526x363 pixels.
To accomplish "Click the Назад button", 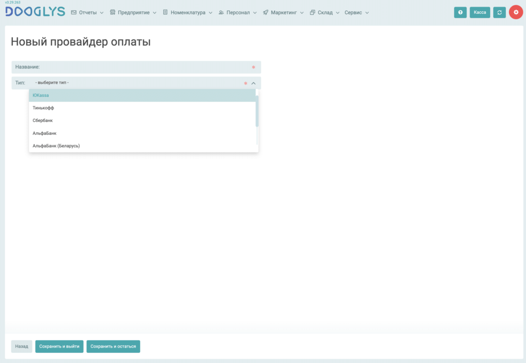I will [x=22, y=346].
